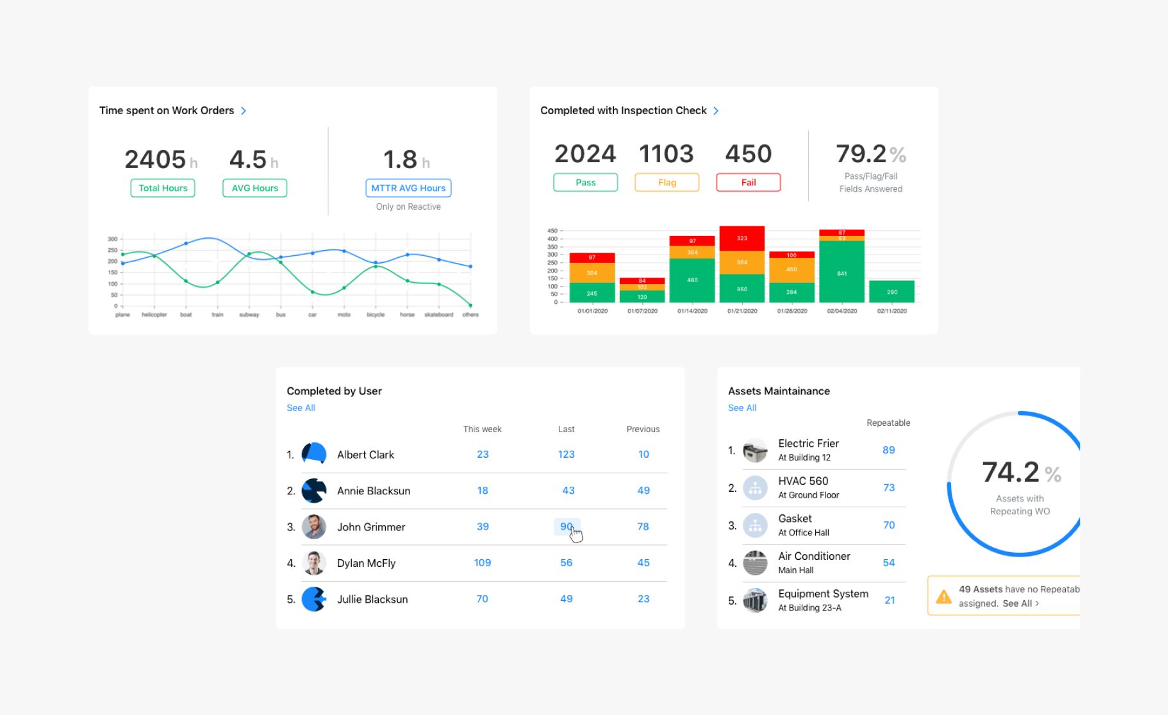Screen dimensions: 1169x715
Task: Click the 74.2% repeating WO progress ring
Action: [x=1020, y=417]
